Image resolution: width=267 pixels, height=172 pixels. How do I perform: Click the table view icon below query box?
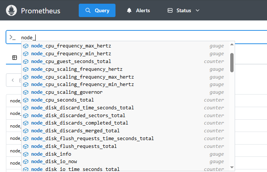click(14, 57)
